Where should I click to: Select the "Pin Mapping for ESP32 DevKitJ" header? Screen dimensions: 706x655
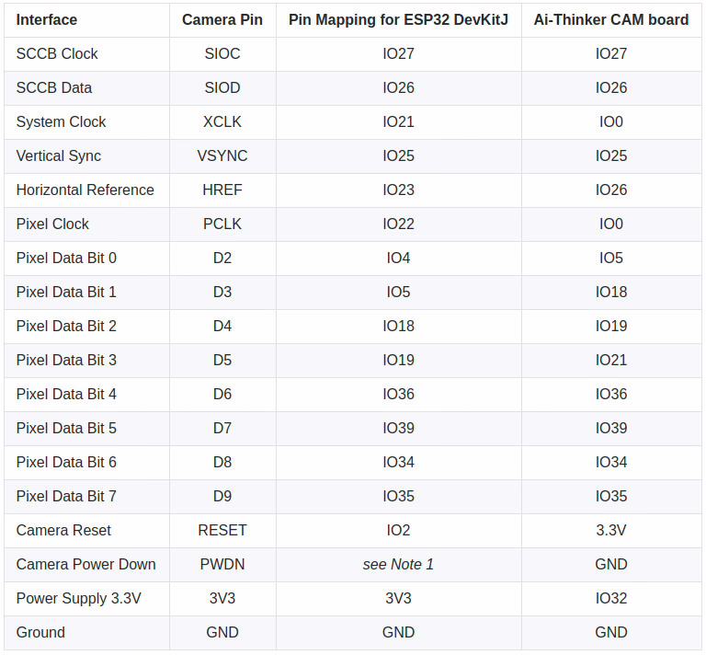pos(398,19)
